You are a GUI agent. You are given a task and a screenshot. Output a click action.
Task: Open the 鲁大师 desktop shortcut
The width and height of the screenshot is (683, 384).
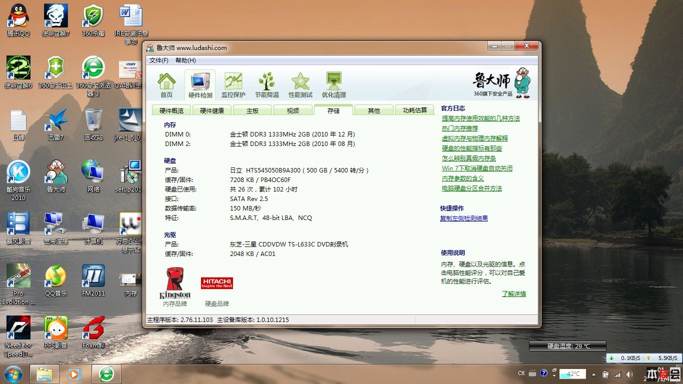pos(56,176)
